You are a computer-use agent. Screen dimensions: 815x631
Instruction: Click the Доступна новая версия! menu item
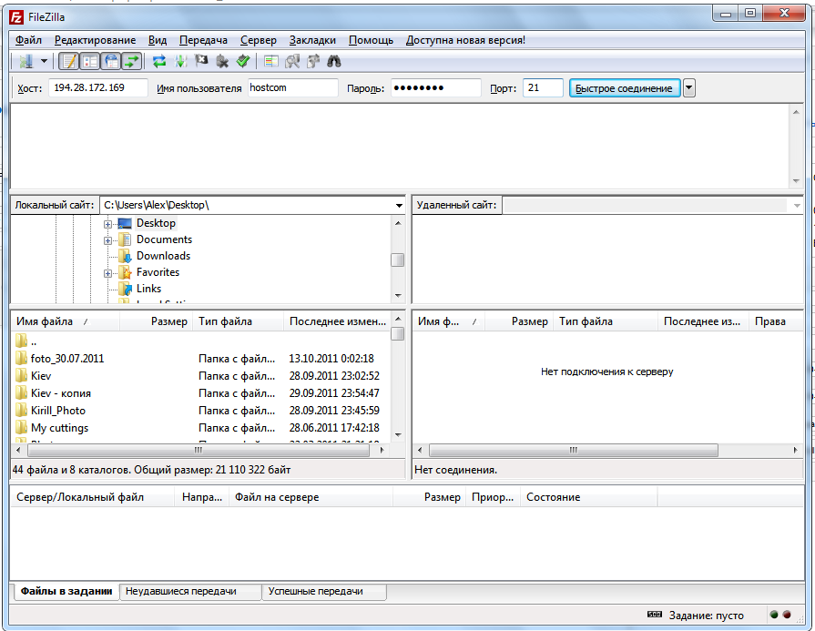point(465,40)
